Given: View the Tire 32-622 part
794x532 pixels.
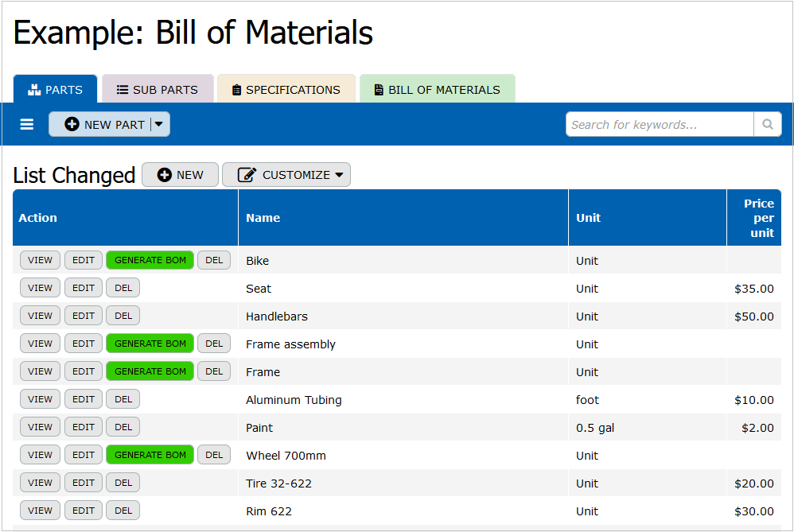Looking at the screenshot, I should (x=40, y=483).
